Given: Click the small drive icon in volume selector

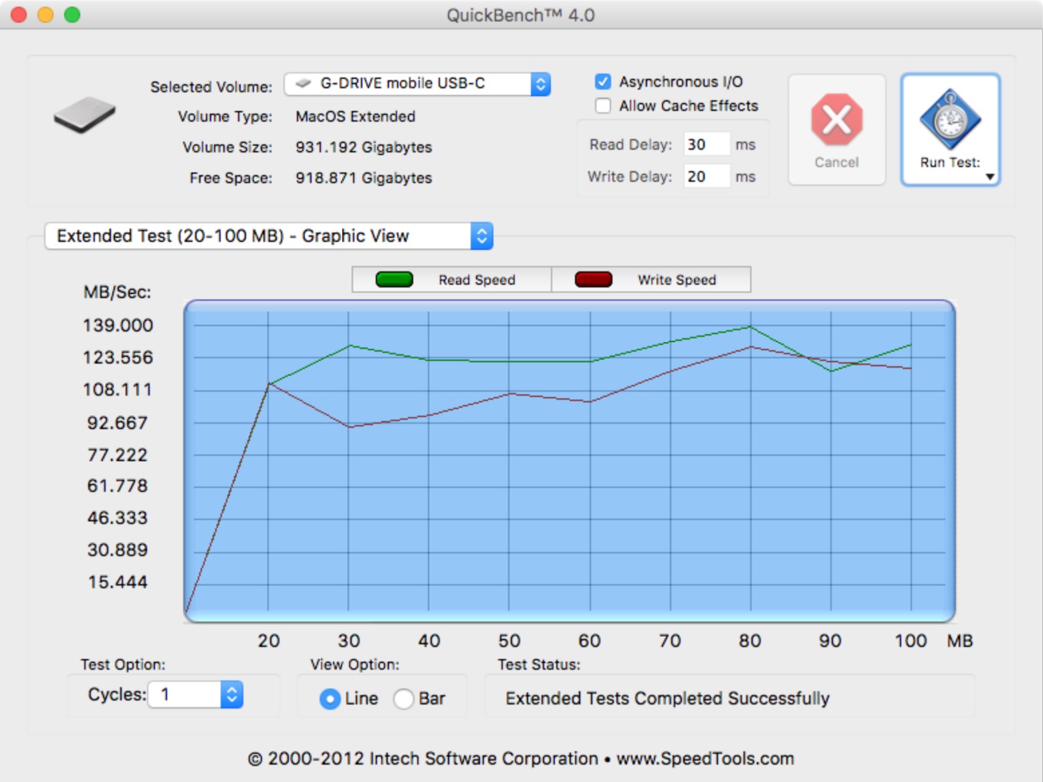Looking at the screenshot, I should [x=304, y=84].
